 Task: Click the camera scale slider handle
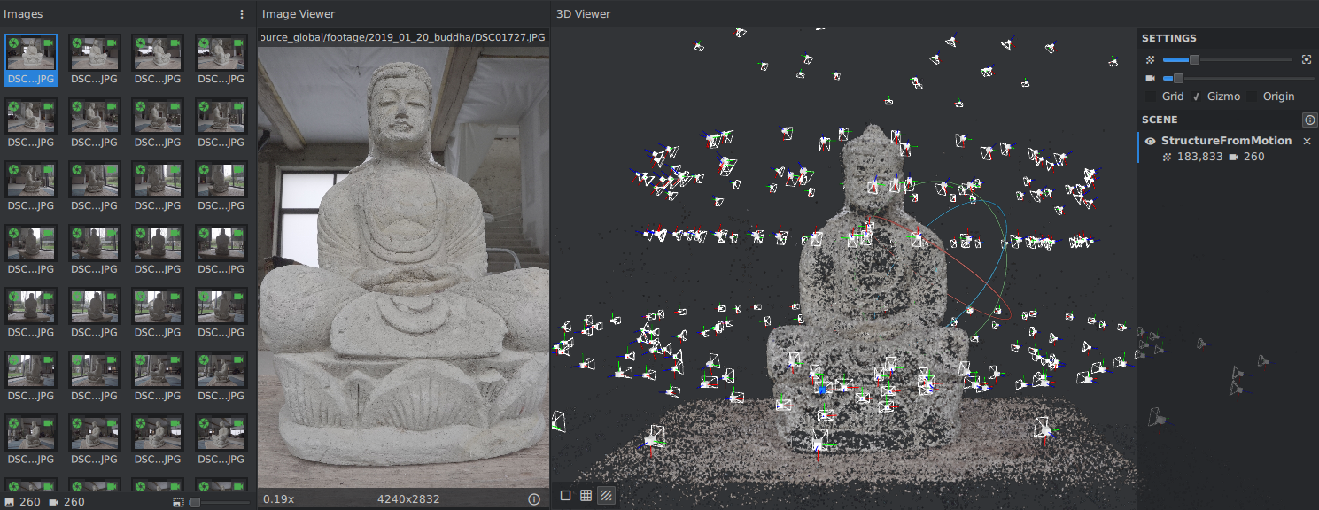(1178, 79)
